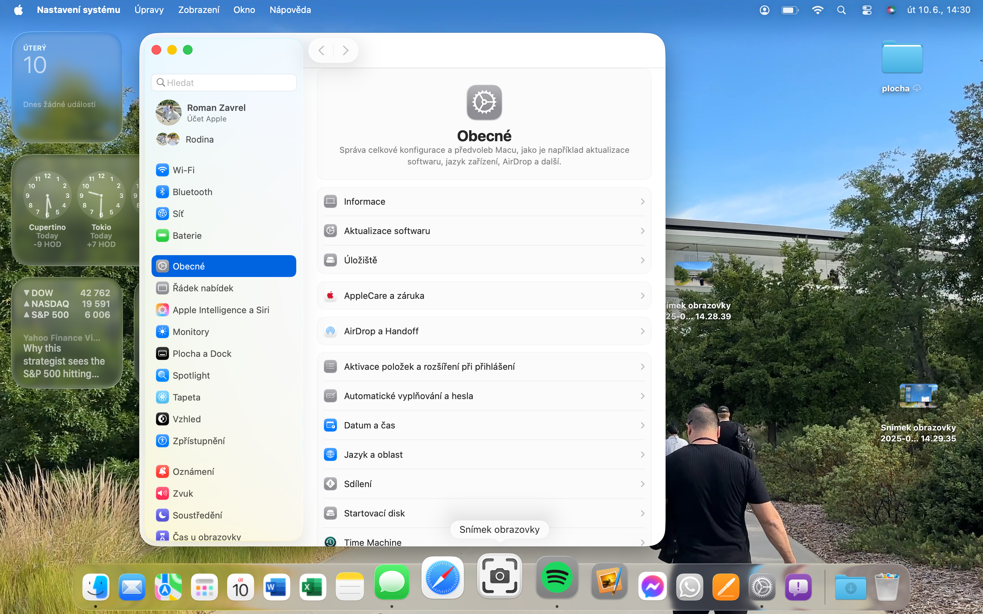Launch Spotify from the Dock

[x=556, y=578]
